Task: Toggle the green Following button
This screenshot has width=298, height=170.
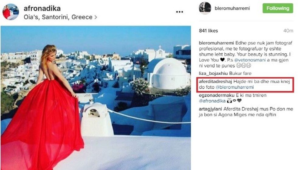Action: (x=278, y=8)
